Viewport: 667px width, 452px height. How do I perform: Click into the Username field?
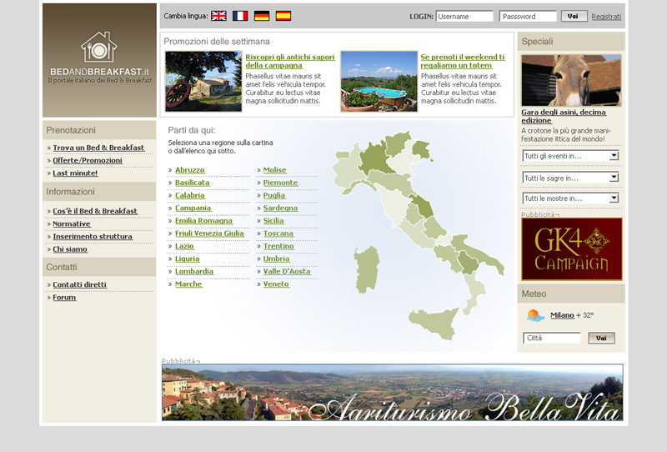tap(464, 17)
